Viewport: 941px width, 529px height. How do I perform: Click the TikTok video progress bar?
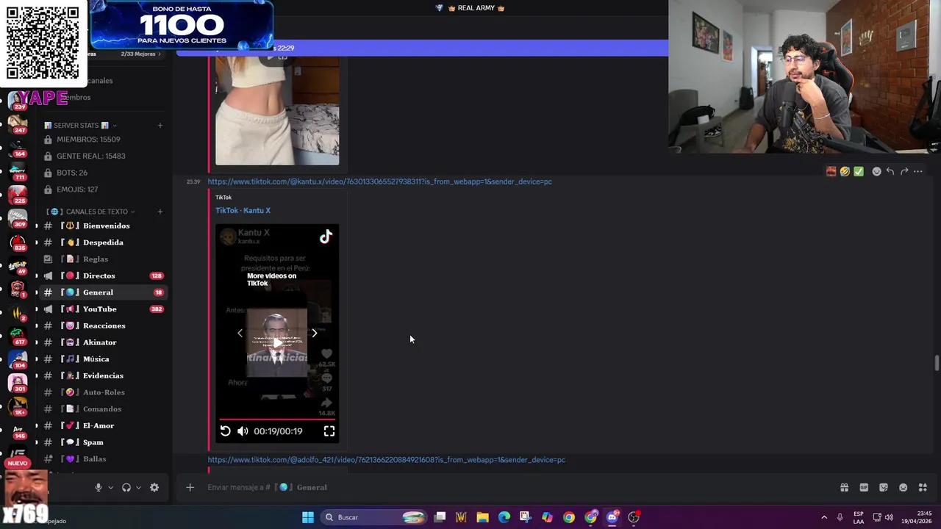tap(277, 420)
